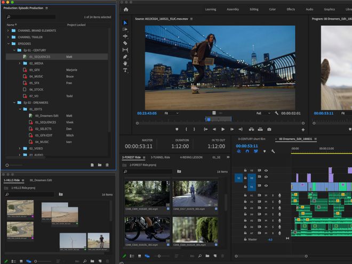Switch to Assembly workspace

click(233, 10)
